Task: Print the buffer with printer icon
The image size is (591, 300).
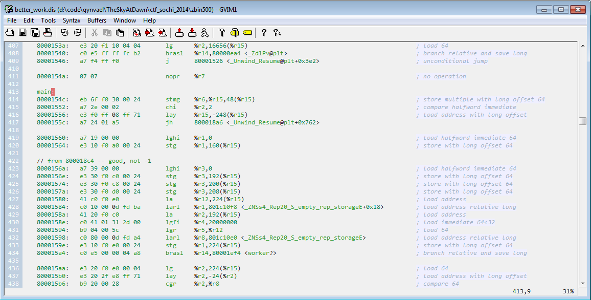Action: point(48,33)
